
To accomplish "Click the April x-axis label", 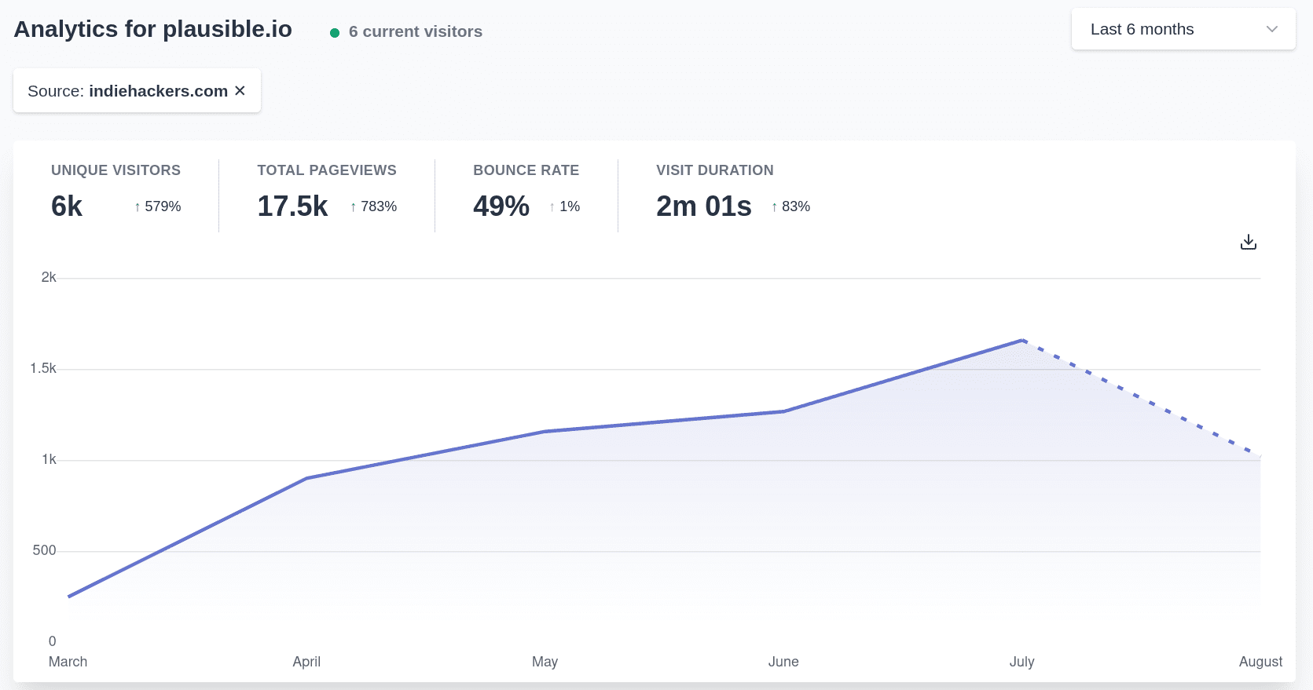I will (x=306, y=662).
